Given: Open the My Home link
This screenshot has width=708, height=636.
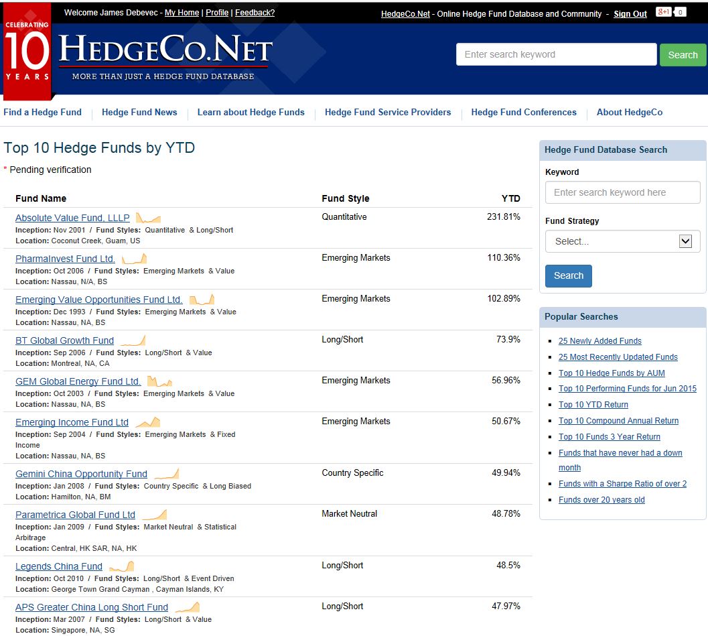Looking at the screenshot, I should pos(182,13).
